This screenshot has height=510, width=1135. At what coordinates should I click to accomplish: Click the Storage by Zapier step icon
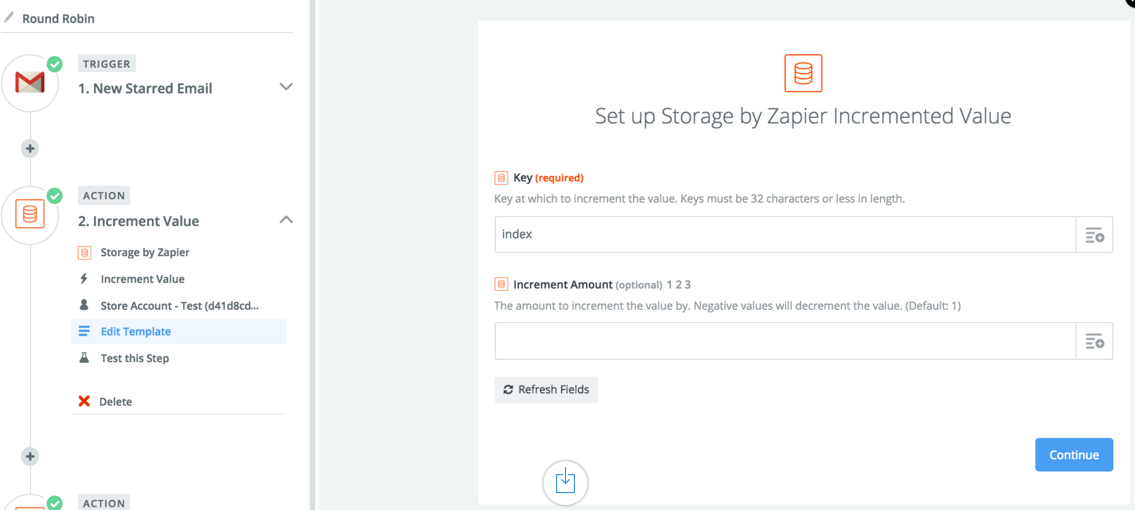[30, 214]
